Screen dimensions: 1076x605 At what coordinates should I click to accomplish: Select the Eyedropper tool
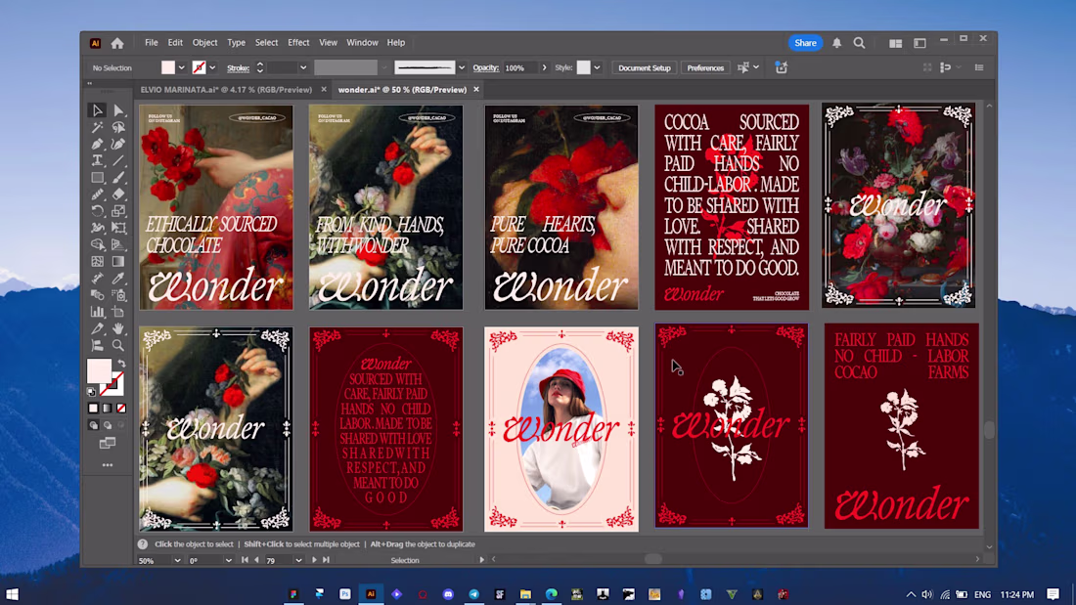point(118,278)
